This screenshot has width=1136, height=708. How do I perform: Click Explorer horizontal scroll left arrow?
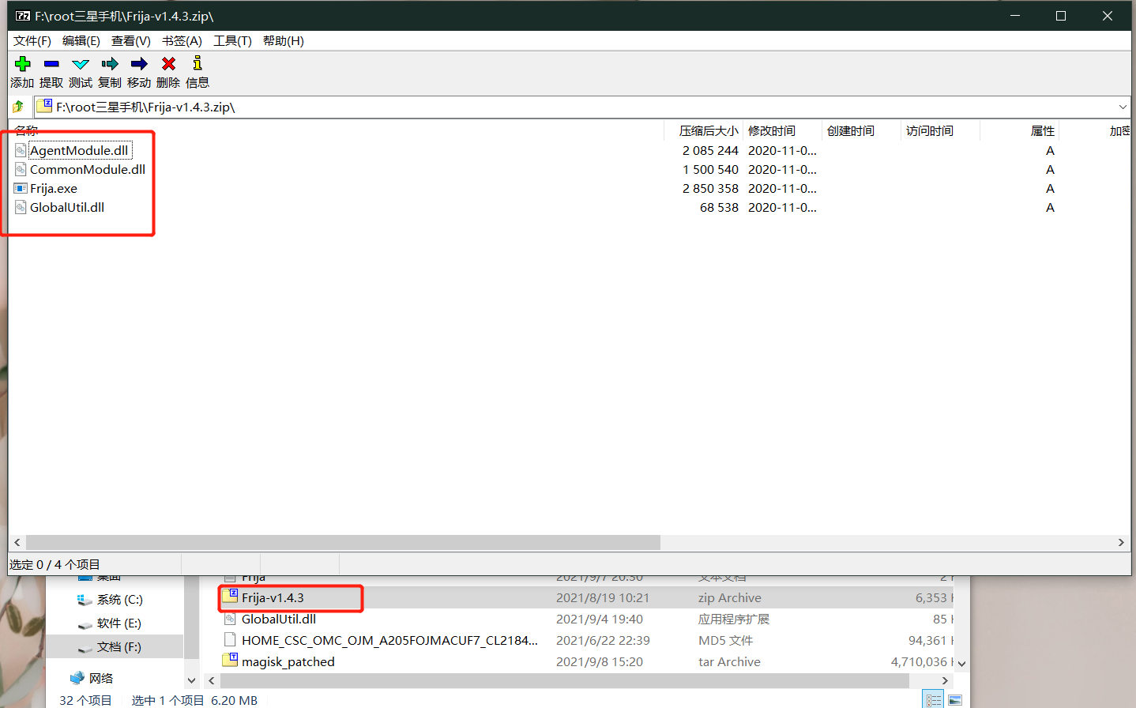click(211, 680)
